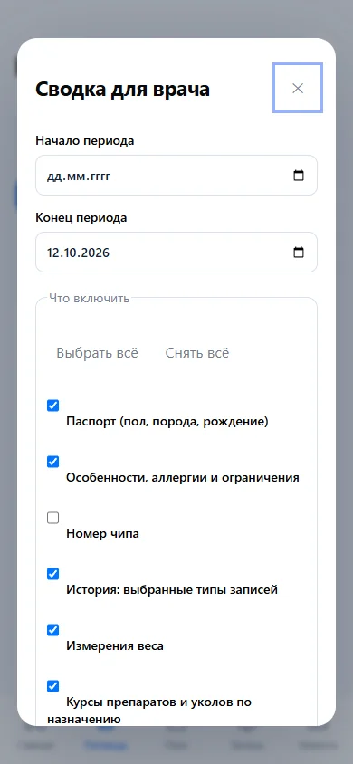Uncheck Паспорт (пол, порода, рождение)
Screen dimensions: 353x764
tap(53, 406)
